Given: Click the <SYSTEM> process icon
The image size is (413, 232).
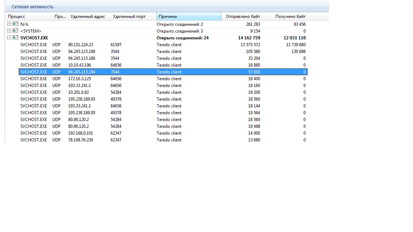Looking at the screenshot, I should [15, 31].
